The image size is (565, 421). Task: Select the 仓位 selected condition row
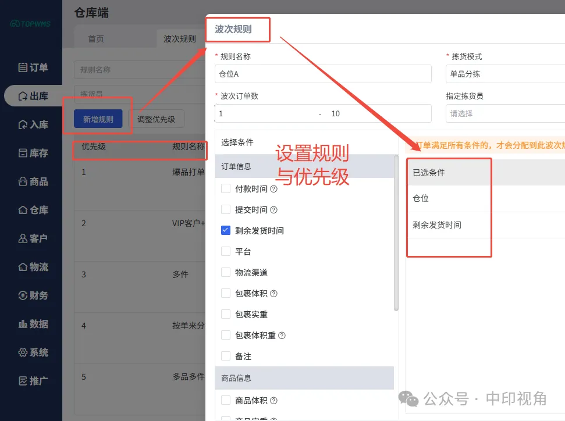(x=485, y=198)
